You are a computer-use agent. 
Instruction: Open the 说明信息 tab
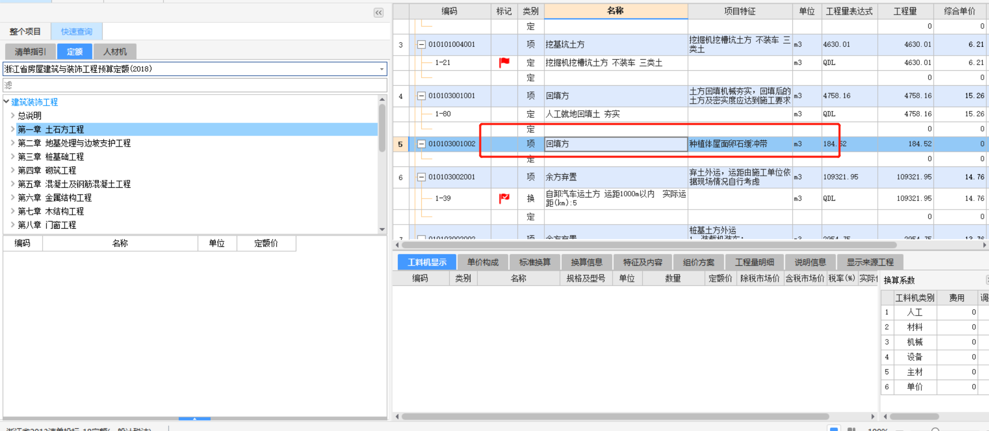[x=810, y=262]
